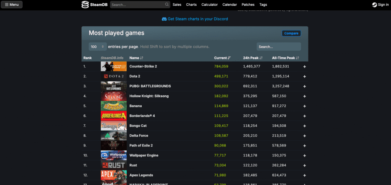Sort the table by All-Time Peak
Image resolution: width=391 pixels, height=185 pixels.
pyautogui.click(x=285, y=58)
